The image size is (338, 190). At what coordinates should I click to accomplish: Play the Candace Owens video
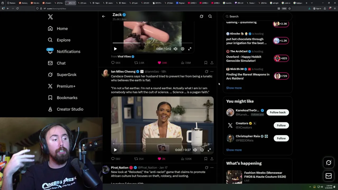(115, 150)
